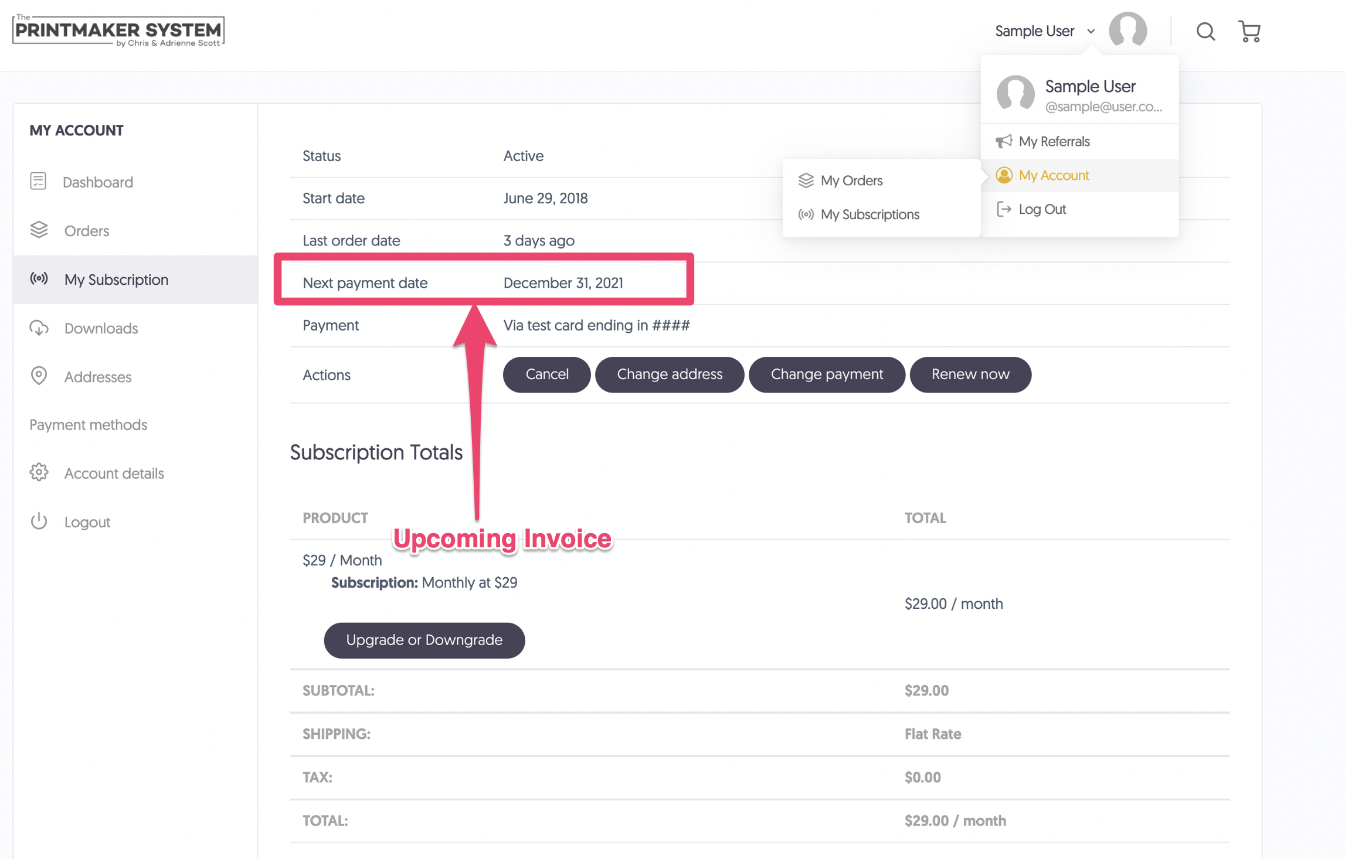
Task: Click the Change address button
Action: (669, 374)
